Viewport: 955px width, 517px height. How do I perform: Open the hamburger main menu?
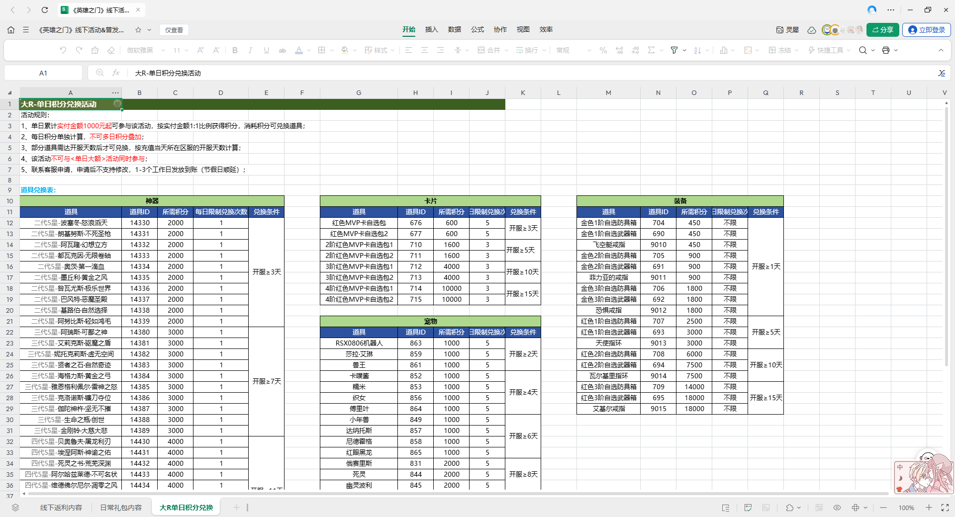[26, 30]
